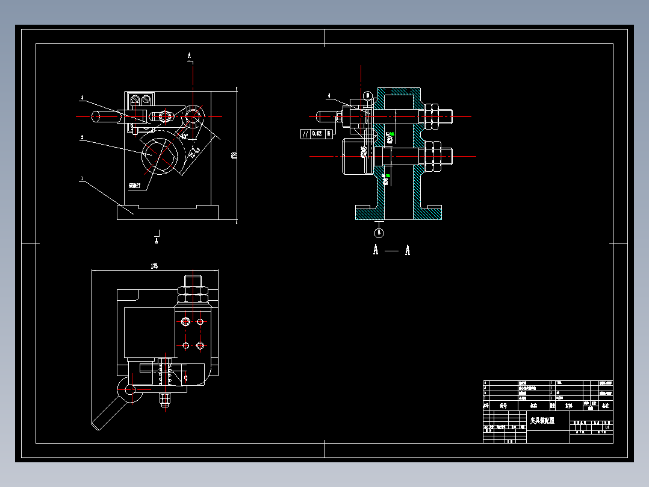Click balloon number 2 leader label
This screenshot has height=487, width=649.
(x=82, y=137)
